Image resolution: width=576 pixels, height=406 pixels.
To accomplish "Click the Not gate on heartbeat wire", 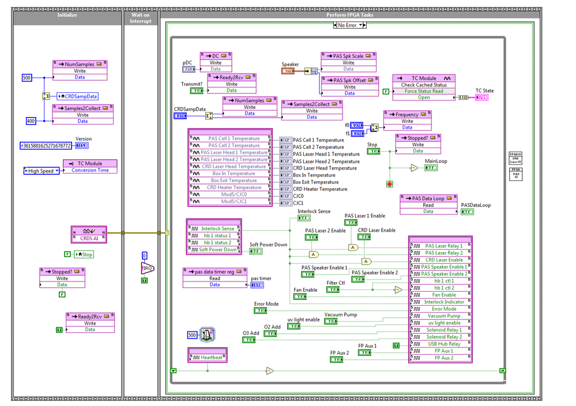I will 270,371.
